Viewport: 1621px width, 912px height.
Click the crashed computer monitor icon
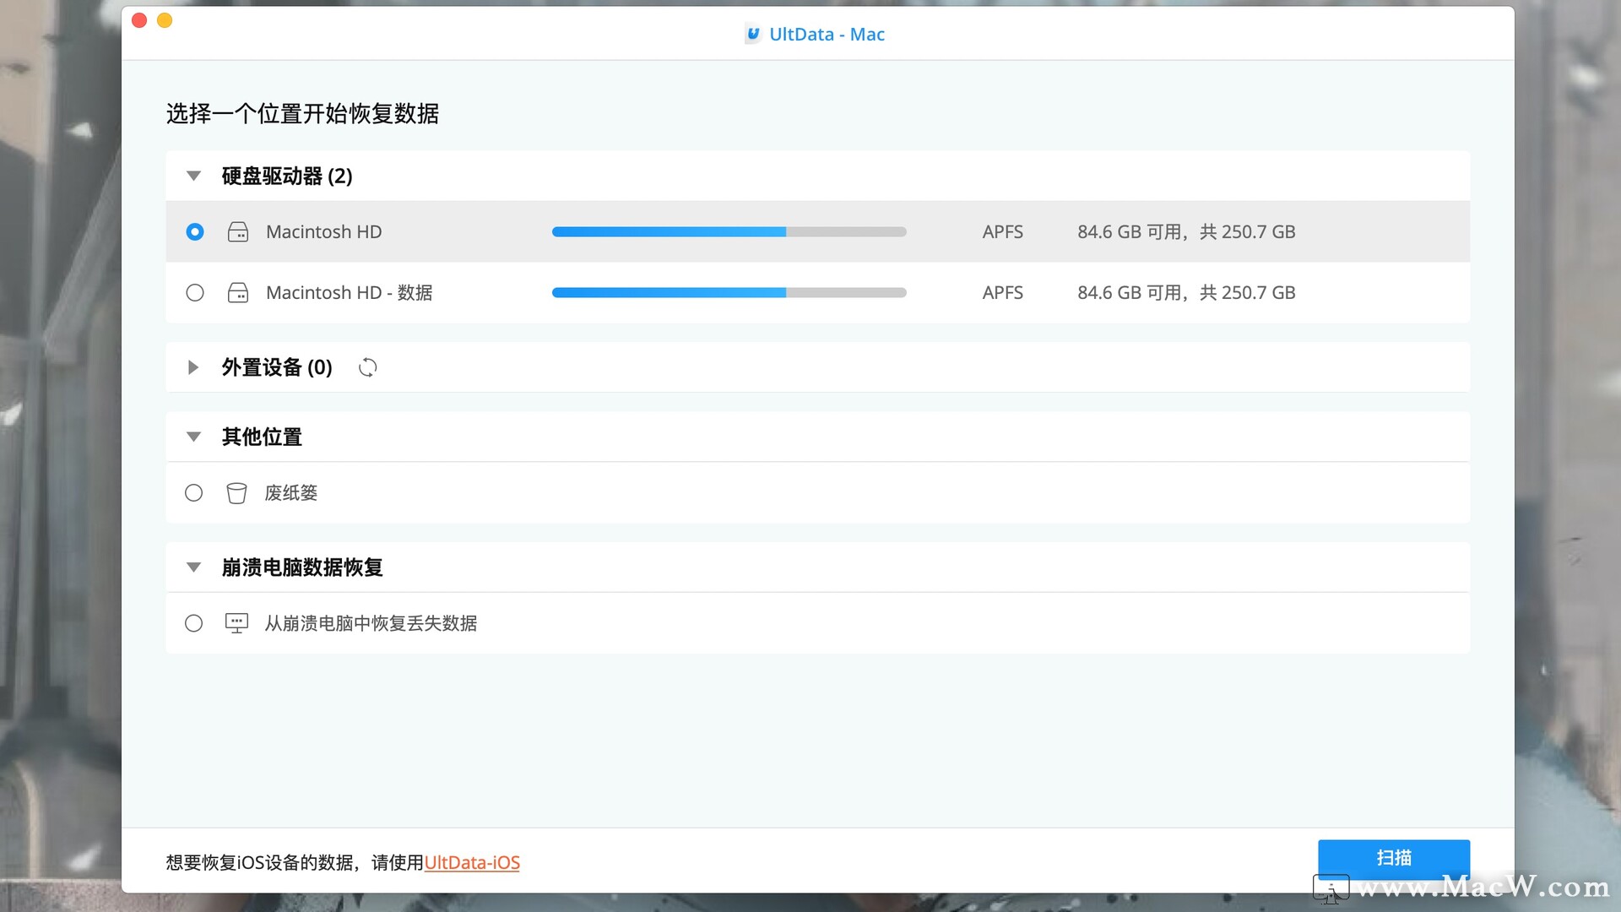236,623
